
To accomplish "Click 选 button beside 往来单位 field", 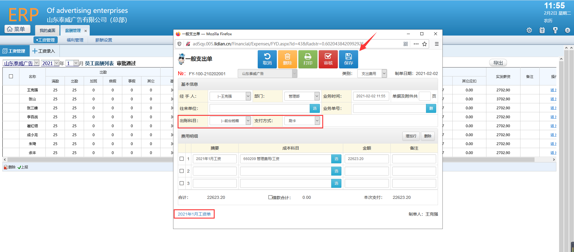I will tap(315, 108).
